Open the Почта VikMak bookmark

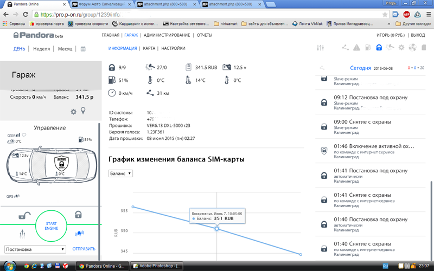pyautogui.click(x=308, y=24)
